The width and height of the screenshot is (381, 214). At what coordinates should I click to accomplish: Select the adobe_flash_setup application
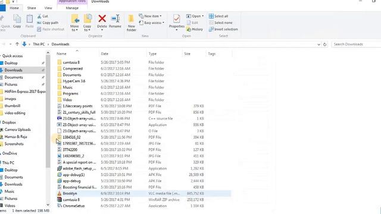pos(144,168)
